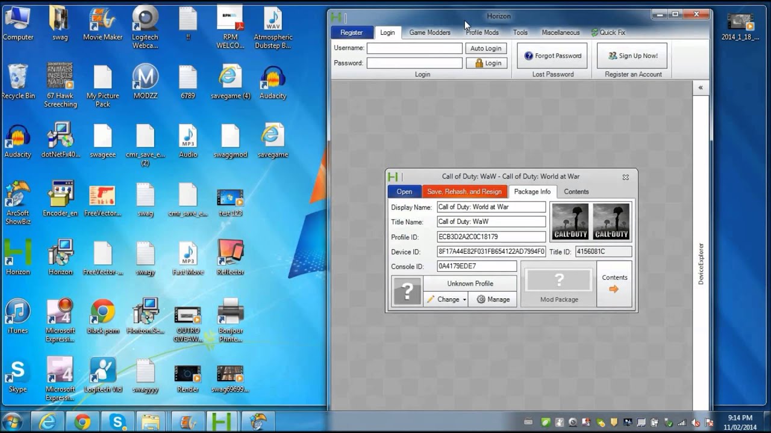Select the Audacity icon with headphones in third row

coord(17,141)
